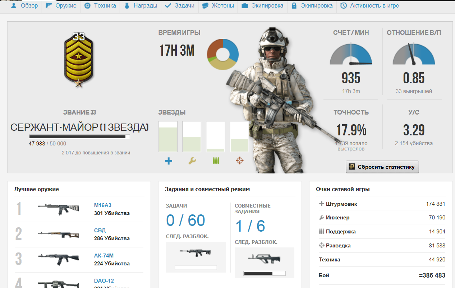Click the Очки сетевой игры heading

(343, 189)
